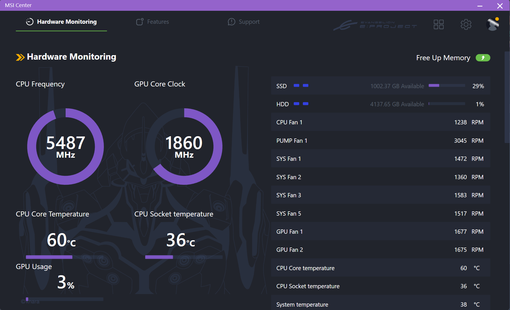The image size is (510, 310).
Task: Click the 1002.37 GB Available text
Action: pos(397,86)
